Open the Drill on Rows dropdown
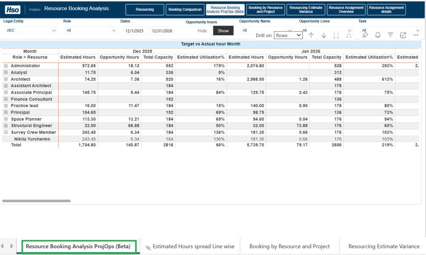 pos(288,36)
